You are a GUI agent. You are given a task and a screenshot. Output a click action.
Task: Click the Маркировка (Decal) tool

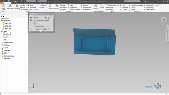43,5
